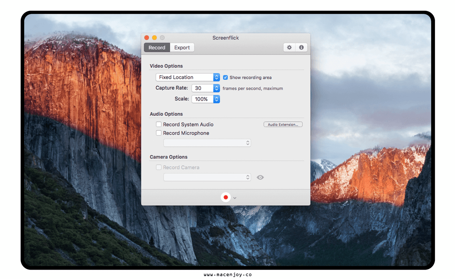Close the Screenflick window
Screen dimensions: 455x279
pyautogui.click(x=147, y=38)
